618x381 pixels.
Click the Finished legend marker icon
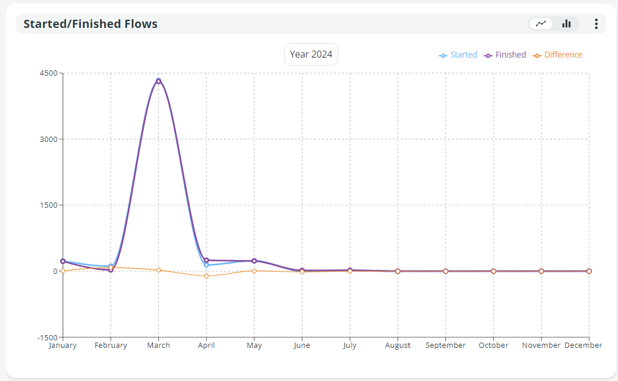coord(488,56)
